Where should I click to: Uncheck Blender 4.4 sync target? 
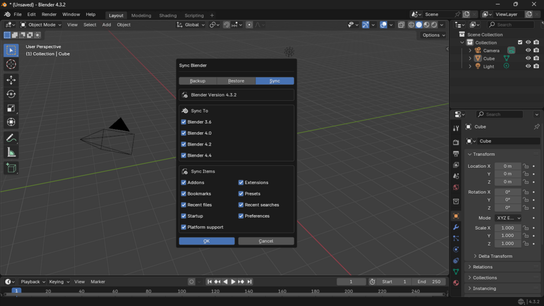point(183,155)
